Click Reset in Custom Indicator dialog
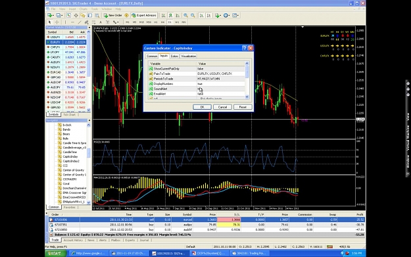The width and height of the screenshot is (411, 257). pos(243,107)
